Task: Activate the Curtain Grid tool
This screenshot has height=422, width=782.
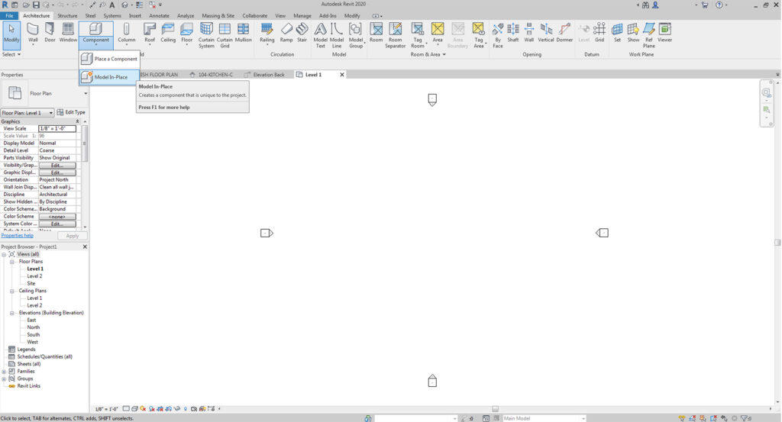Action: 225,35
